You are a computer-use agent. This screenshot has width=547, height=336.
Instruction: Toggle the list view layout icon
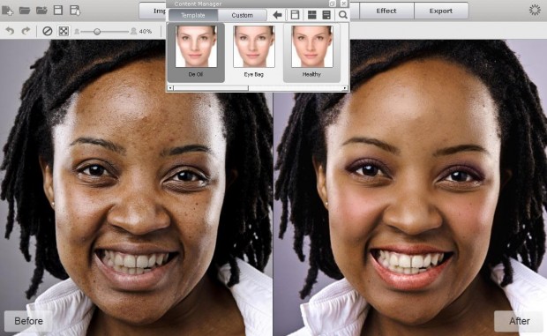[326, 15]
